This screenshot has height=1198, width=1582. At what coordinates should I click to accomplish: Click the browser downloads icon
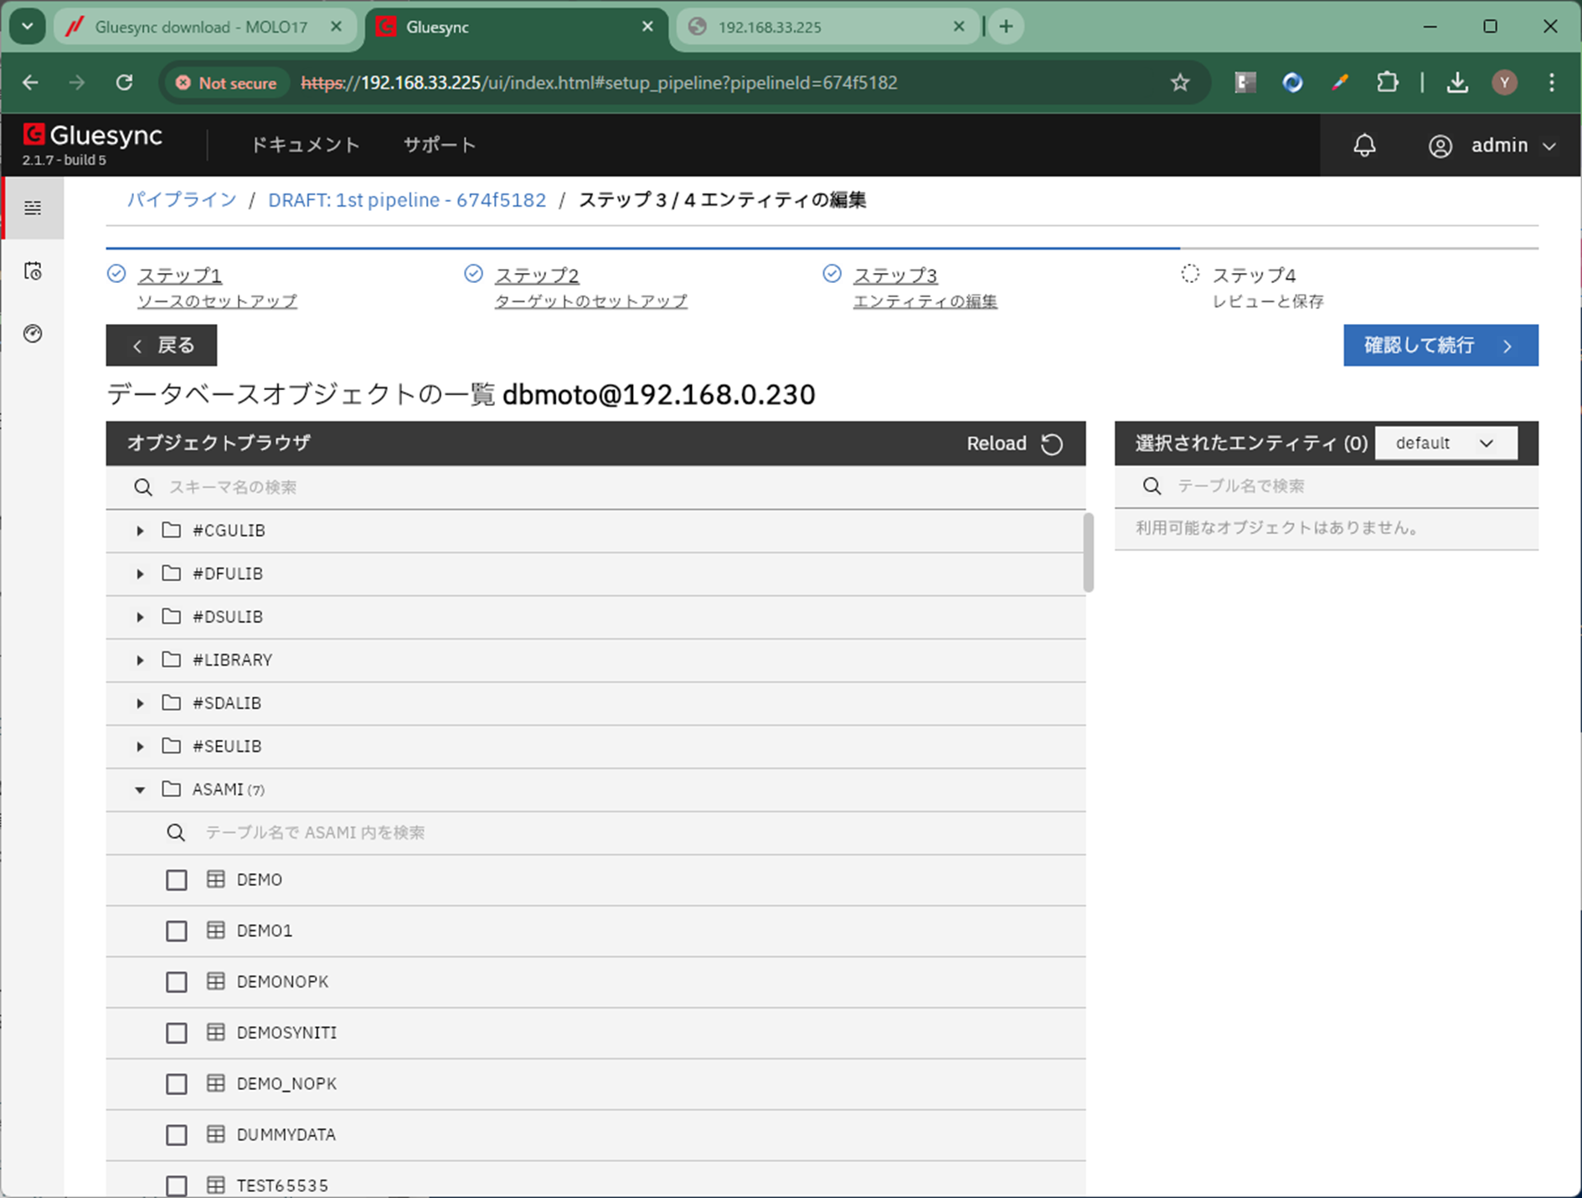tap(1457, 83)
